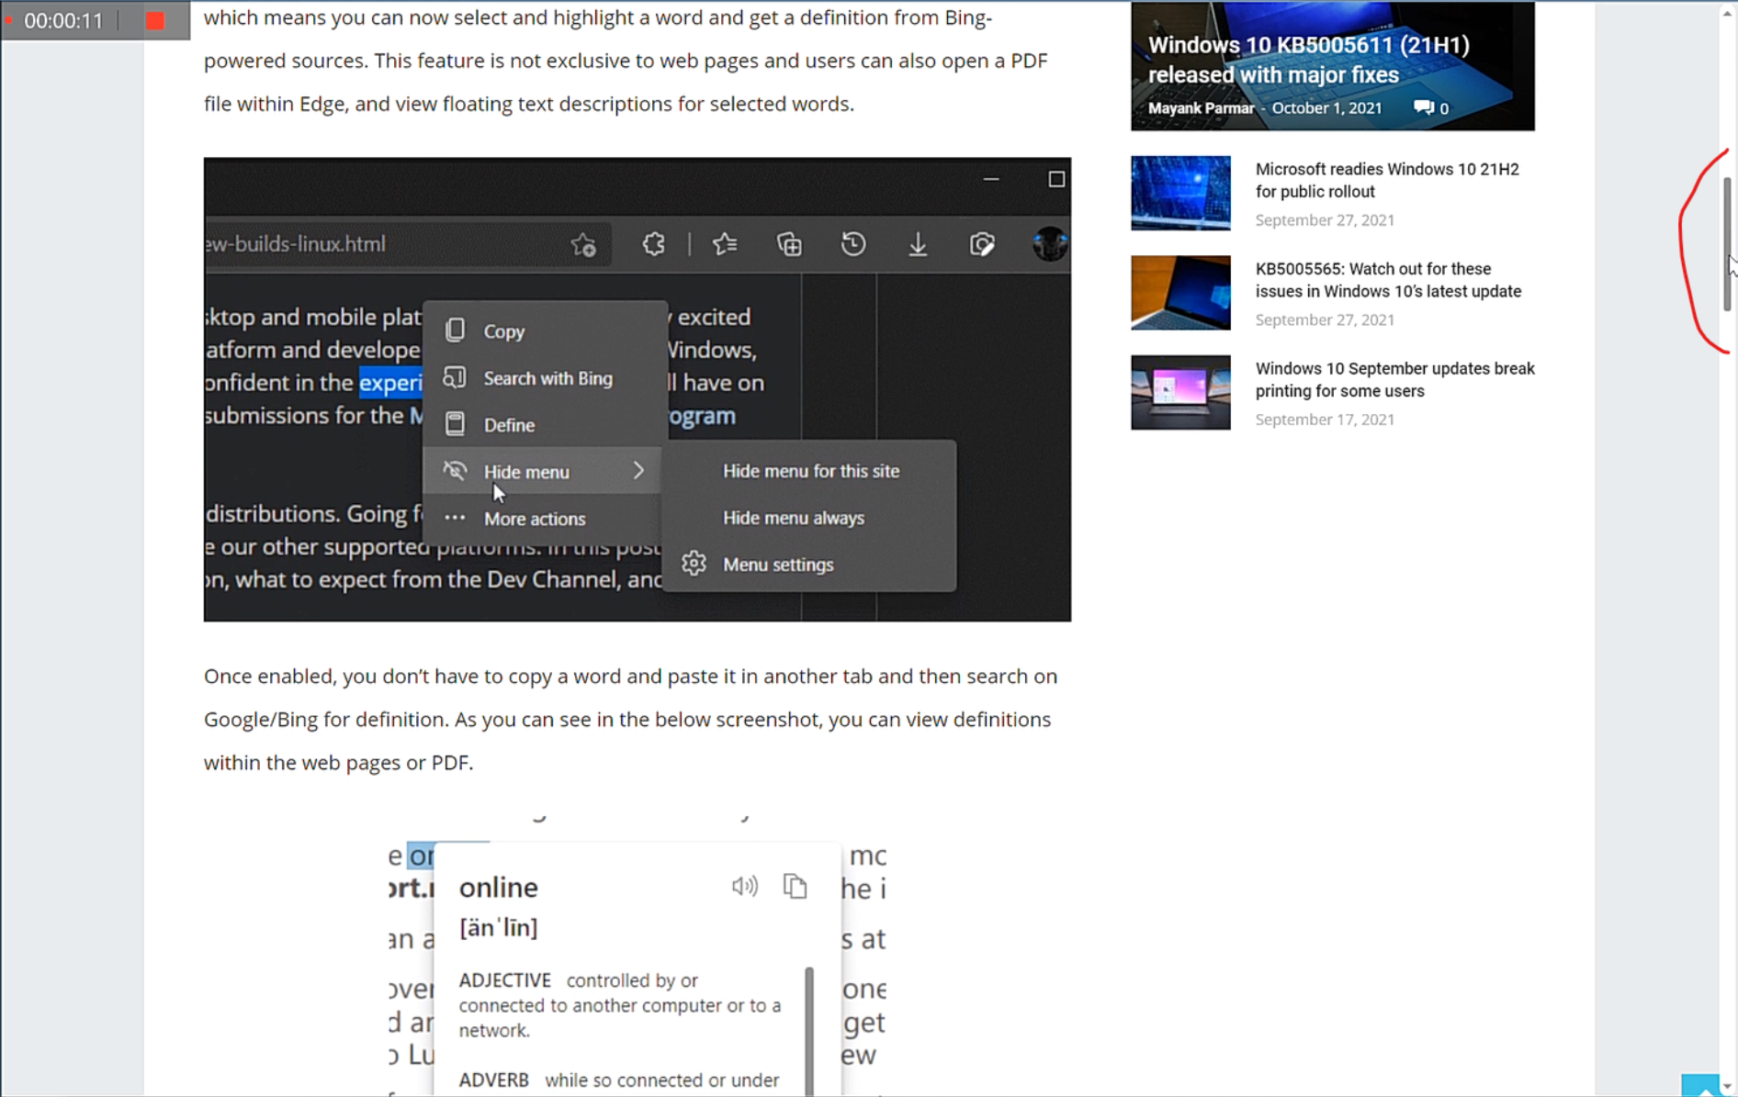Copy the 'online' definition using copy icon
Screen dimensions: 1738x1097
click(x=795, y=886)
